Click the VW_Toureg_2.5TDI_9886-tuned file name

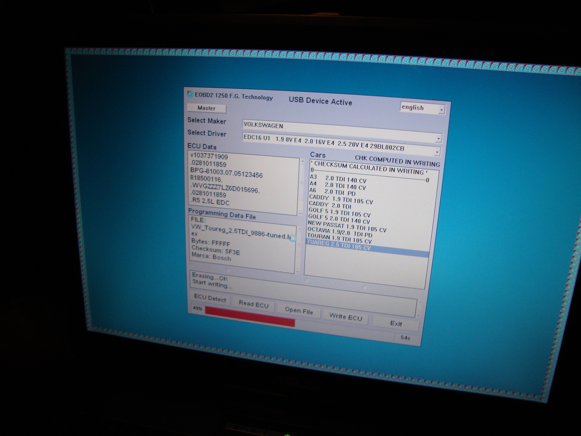tap(240, 233)
